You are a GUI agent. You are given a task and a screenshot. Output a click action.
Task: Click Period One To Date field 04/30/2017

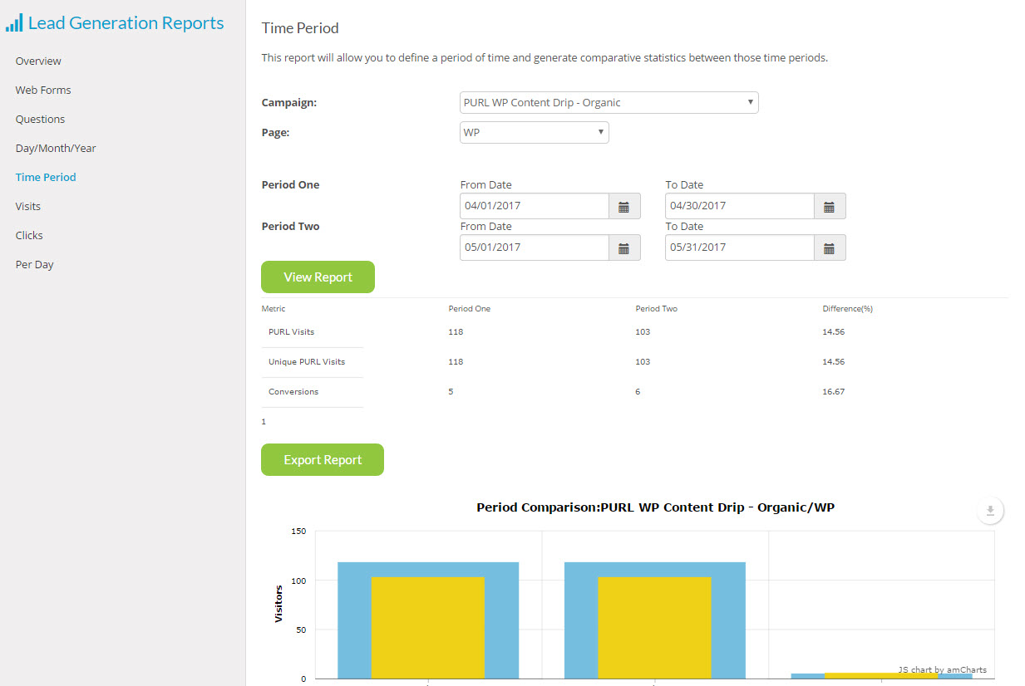pos(740,206)
